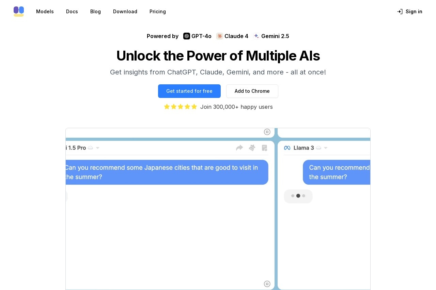Click the Meta logo next to Llama 3
The width and height of the screenshot is (436, 290).
(x=287, y=148)
